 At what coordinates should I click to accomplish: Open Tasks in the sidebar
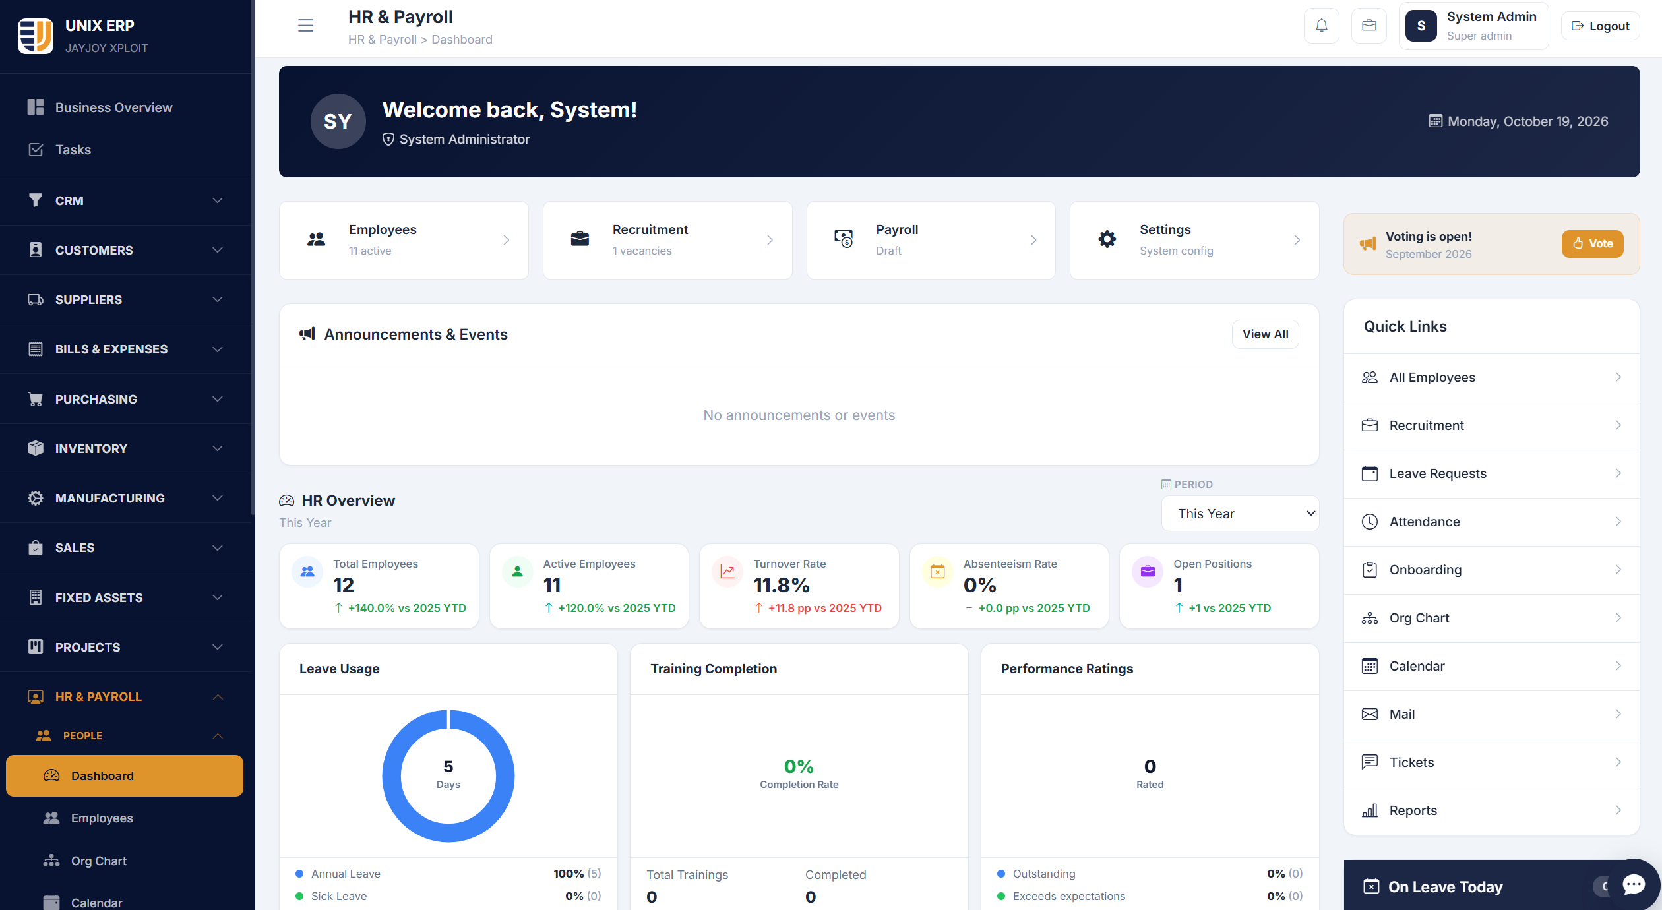125,150
